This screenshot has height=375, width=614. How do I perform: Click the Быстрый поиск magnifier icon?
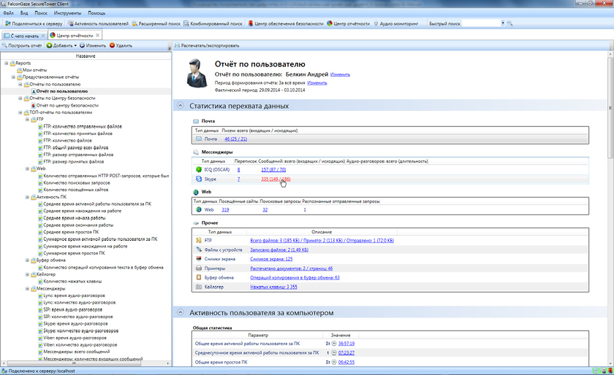pyautogui.click(x=509, y=23)
